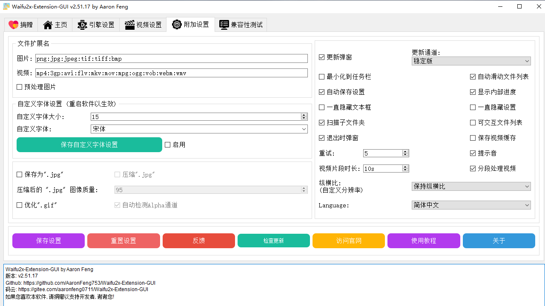The height and width of the screenshot is (306, 545).
Task: Enable the 预处理图片 checkbox
Action: coord(19,87)
